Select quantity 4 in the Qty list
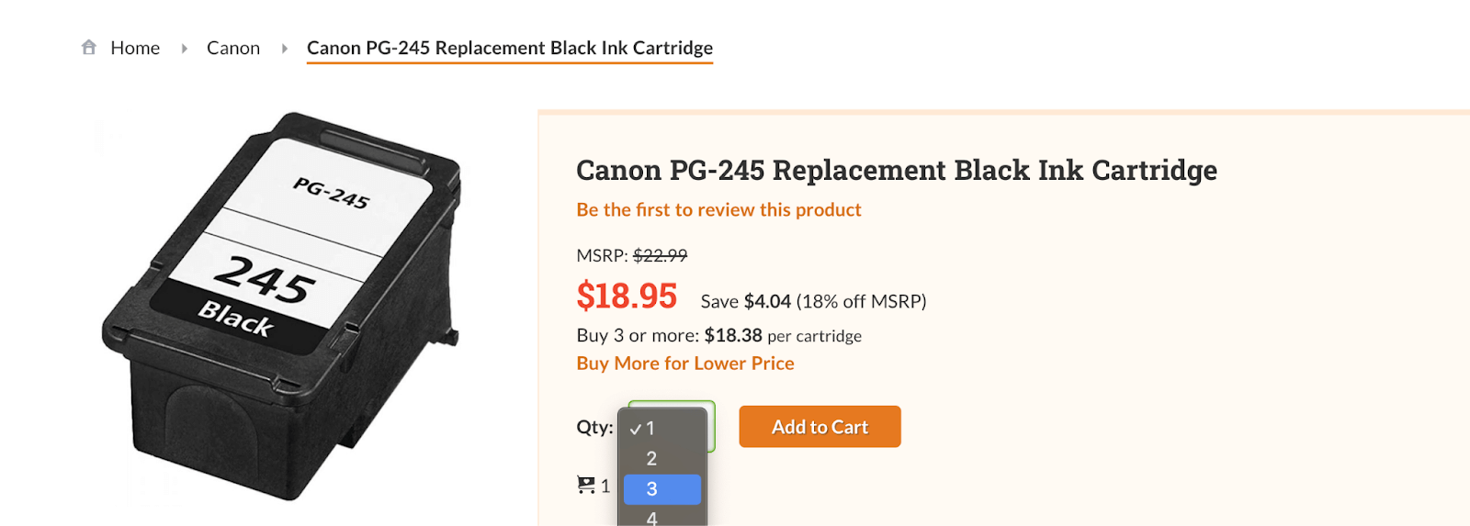This screenshot has height=526, width=1470. (x=651, y=518)
